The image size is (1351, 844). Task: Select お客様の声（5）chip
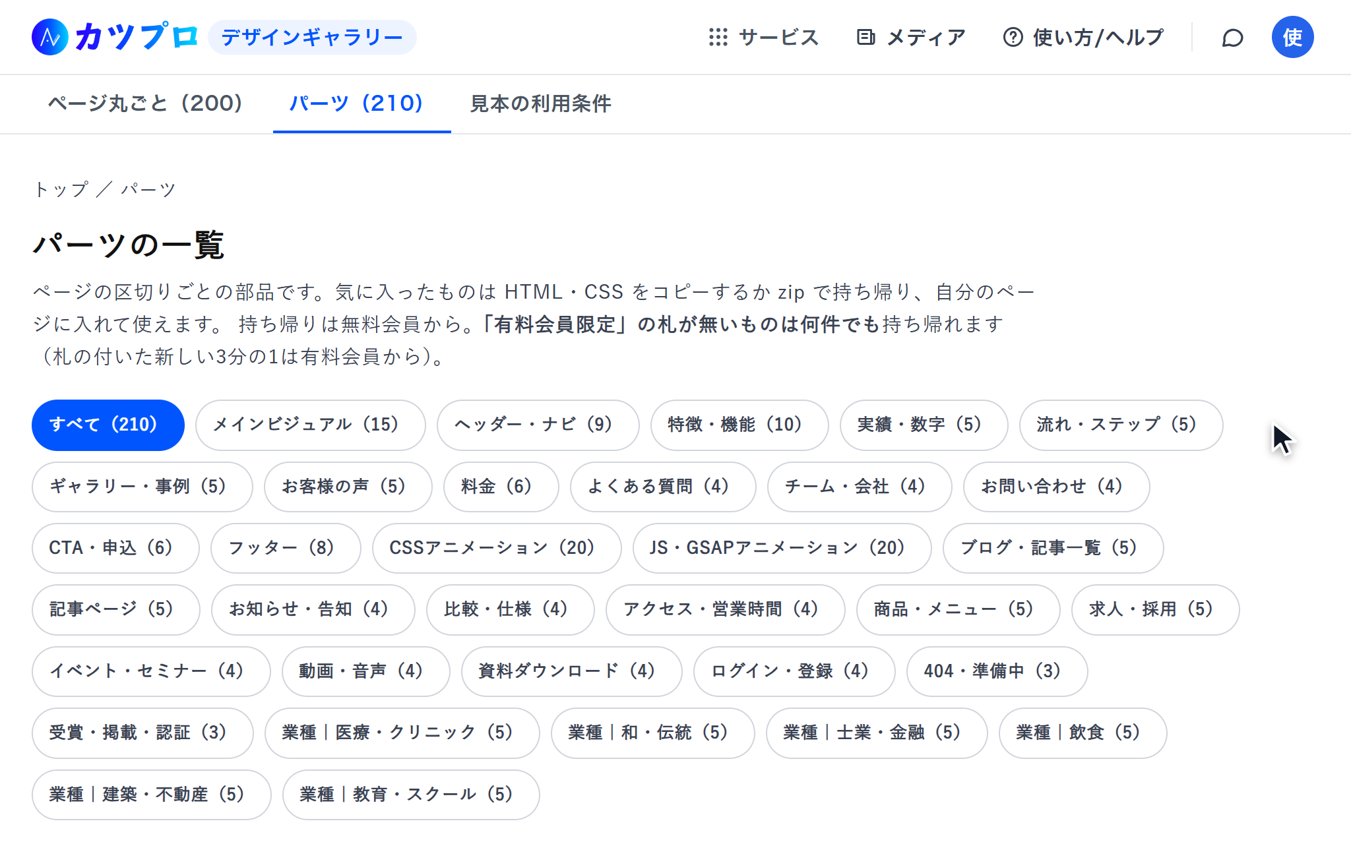pyautogui.click(x=348, y=487)
